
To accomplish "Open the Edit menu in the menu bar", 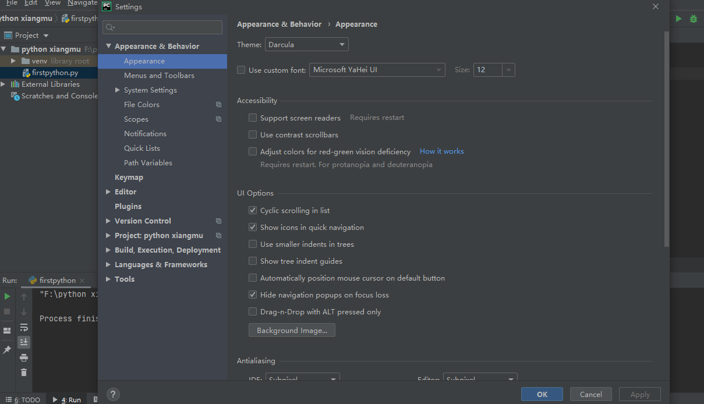I will (31, 3).
